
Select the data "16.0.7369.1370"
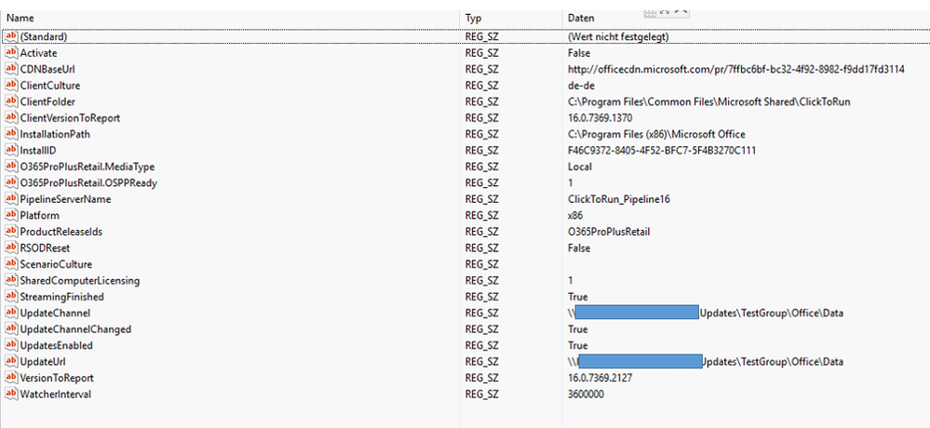point(600,118)
